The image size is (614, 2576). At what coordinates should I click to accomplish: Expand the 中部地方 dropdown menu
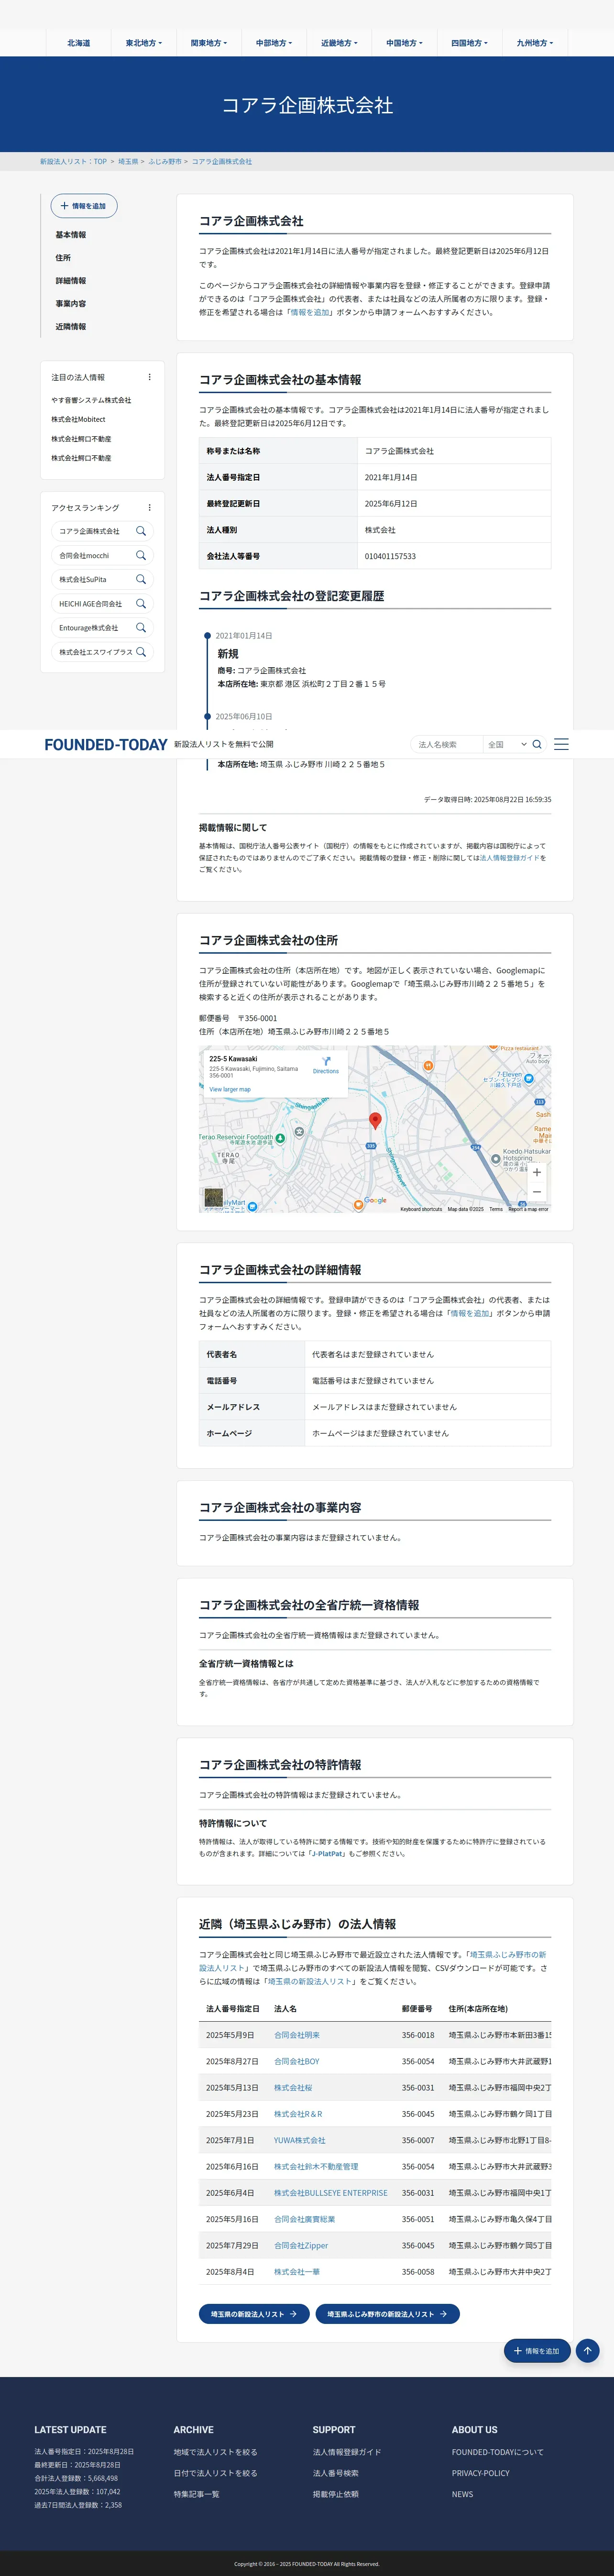coord(274,43)
